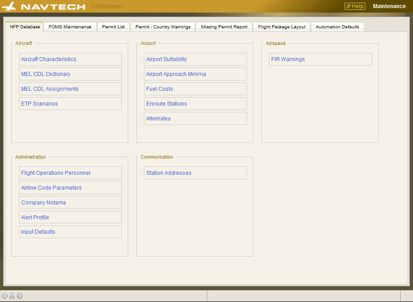Open ETP Scenarios

point(70,104)
